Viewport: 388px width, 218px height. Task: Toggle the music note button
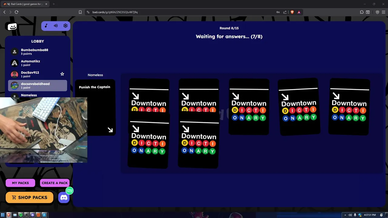click(x=46, y=26)
